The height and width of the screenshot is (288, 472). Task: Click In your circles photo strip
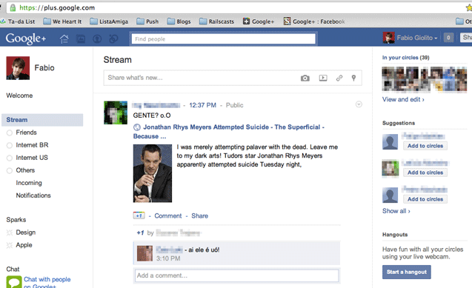[x=425, y=79]
